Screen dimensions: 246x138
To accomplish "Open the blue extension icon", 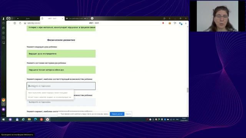I will [181, 23].
